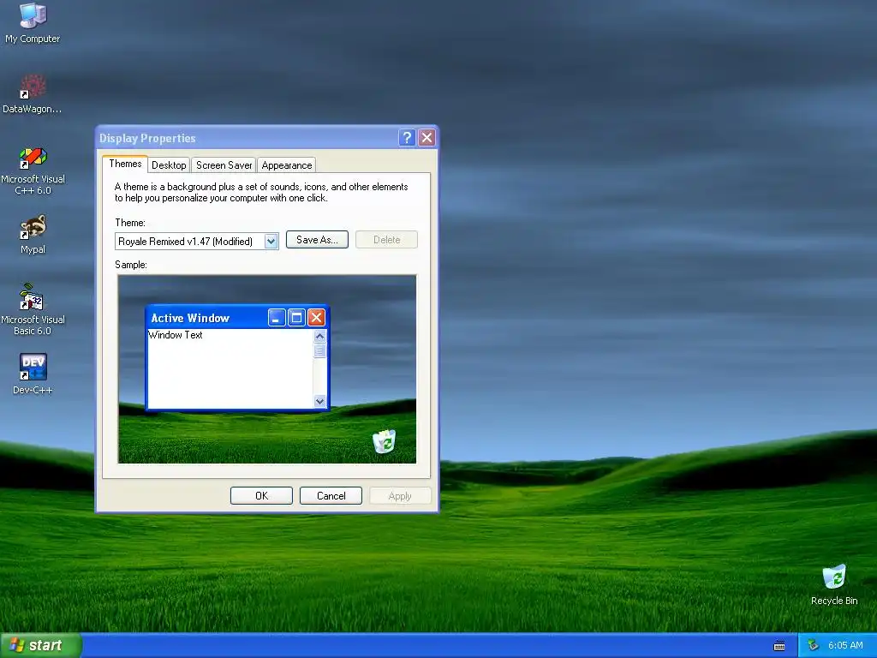Expand the Theme dropdown arrow
The image size is (877, 658).
click(271, 241)
